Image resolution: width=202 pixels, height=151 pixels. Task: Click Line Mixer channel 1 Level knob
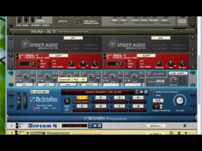tap(26, 77)
